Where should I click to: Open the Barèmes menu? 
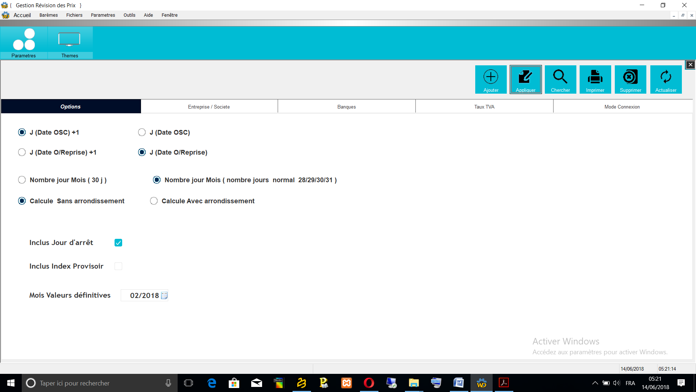pos(49,15)
